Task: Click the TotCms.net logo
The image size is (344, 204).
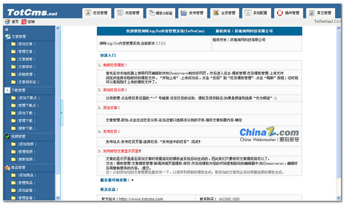Action: point(32,13)
